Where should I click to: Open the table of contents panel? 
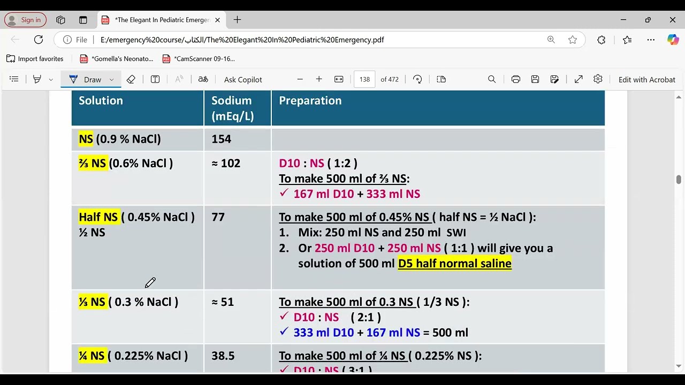[x=14, y=79]
